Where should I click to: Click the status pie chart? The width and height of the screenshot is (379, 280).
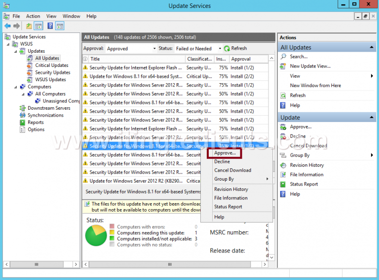[96, 235]
